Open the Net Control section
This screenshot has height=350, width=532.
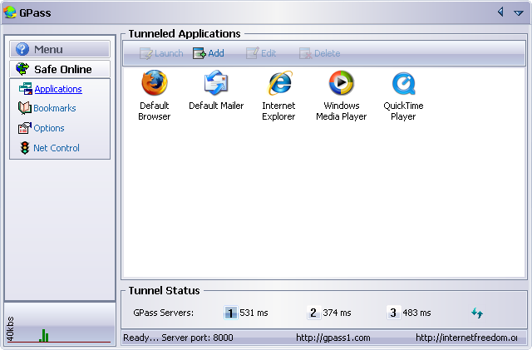57,148
